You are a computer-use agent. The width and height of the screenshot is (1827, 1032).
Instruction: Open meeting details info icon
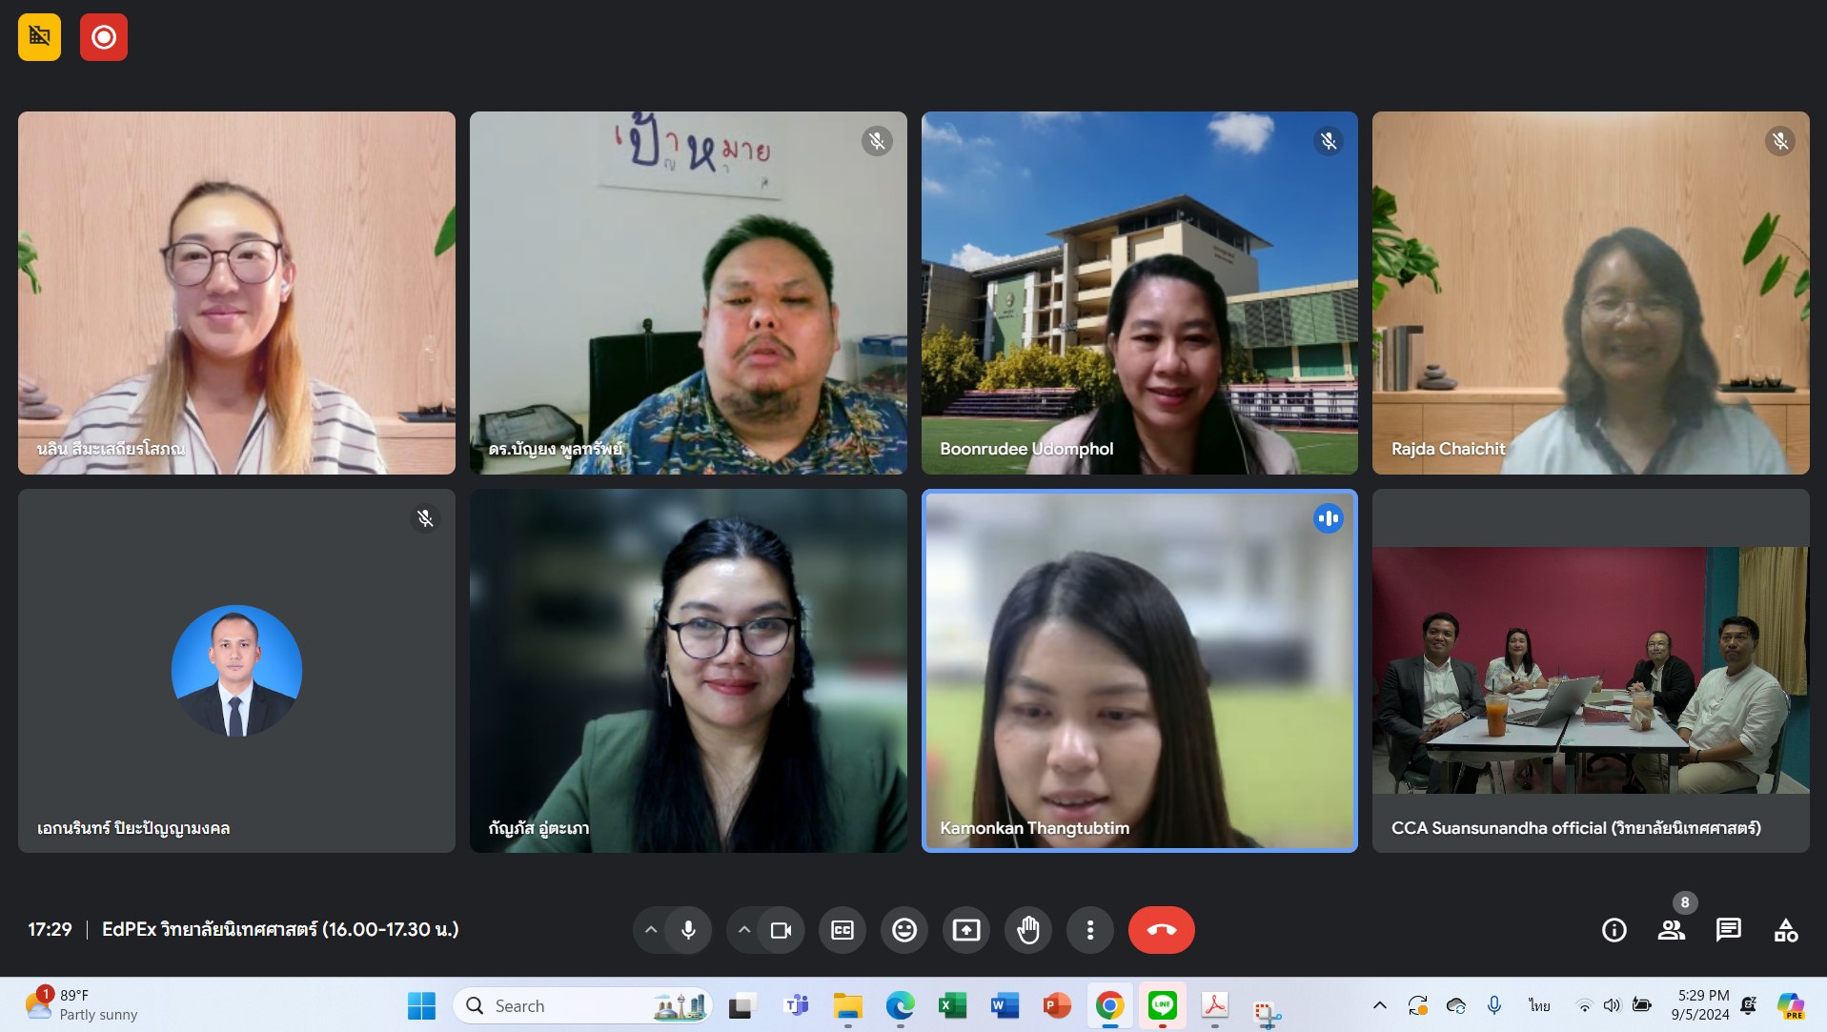pos(1614,930)
